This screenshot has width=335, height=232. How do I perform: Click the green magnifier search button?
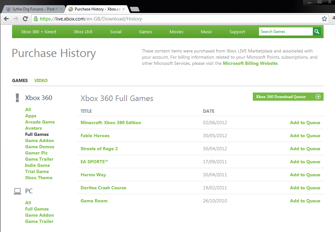coord(317,32)
